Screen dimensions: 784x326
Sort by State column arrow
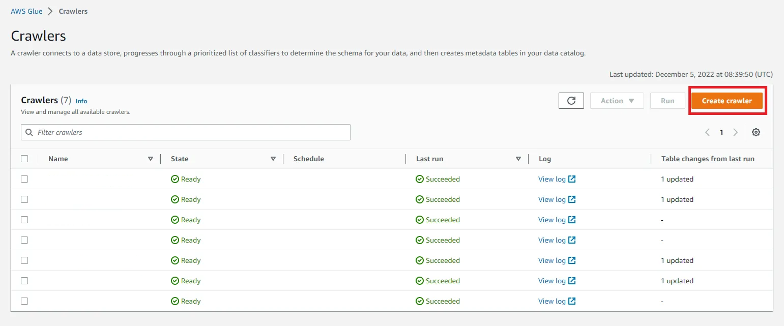tap(273, 159)
